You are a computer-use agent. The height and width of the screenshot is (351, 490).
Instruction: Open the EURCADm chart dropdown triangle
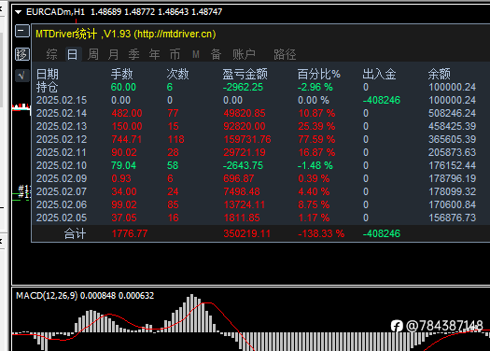pyautogui.click(x=19, y=12)
